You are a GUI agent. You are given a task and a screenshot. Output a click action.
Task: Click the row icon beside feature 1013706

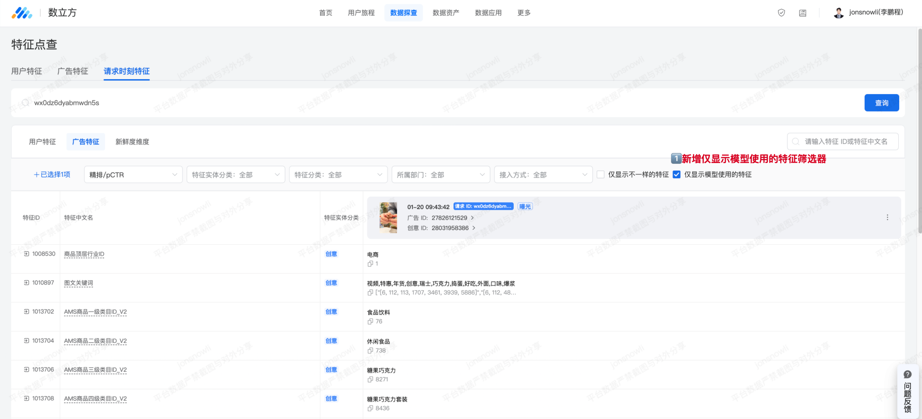tap(27, 369)
